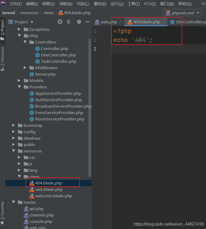The width and height of the screenshot is (206, 229).
Task: Click the echo '404'; code line
Action: click(133, 40)
